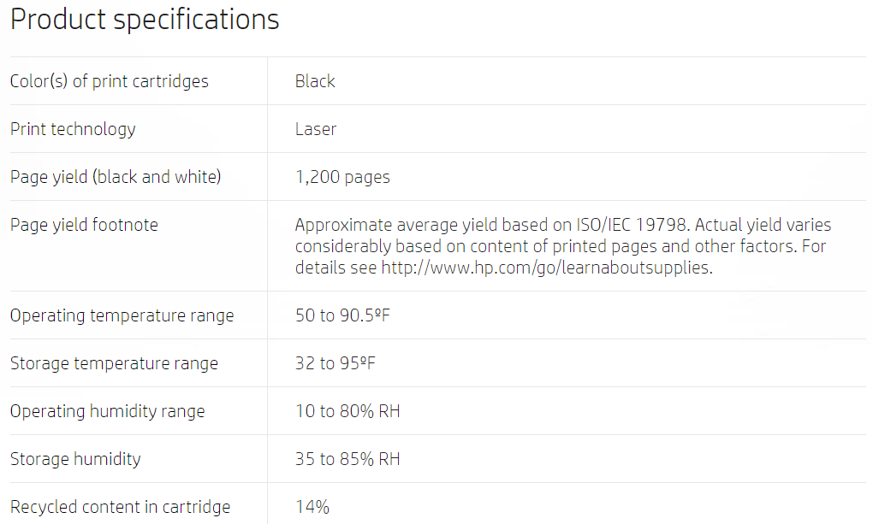
Task: Click the 50 to 90.5ºF value
Action: [x=342, y=315]
